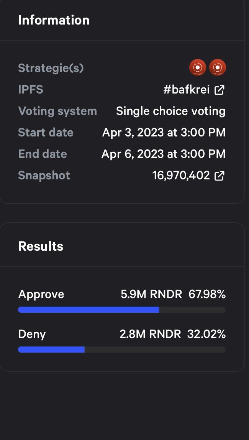Click the second red RNDR strategy icon
The width and height of the screenshot is (249, 440).
pyautogui.click(x=218, y=67)
